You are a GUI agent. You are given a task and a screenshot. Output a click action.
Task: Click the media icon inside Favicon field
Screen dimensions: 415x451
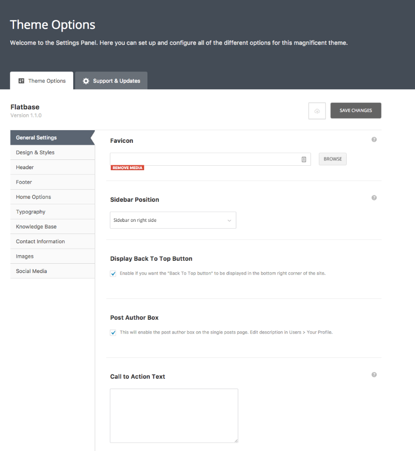pyautogui.click(x=304, y=159)
